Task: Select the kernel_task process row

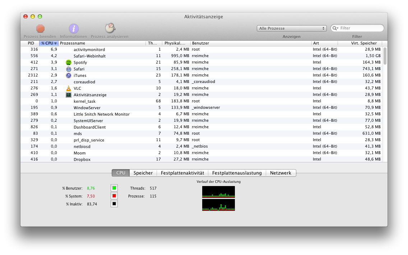Action: point(201,101)
